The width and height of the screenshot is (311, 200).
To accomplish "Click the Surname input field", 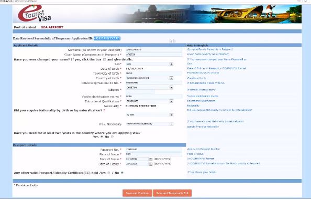I will (x=154, y=50).
